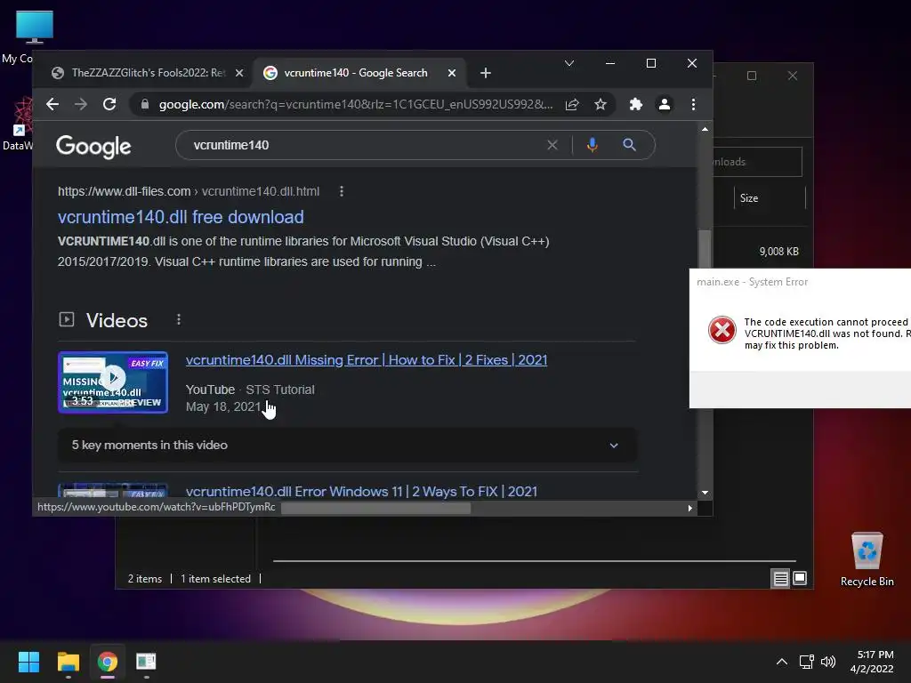Click the main.exe System Error dialog title
This screenshot has width=911, height=683.
(x=753, y=282)
